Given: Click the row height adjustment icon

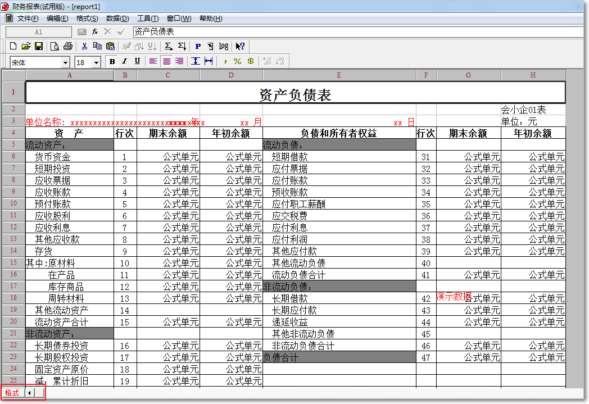Looking at the screenshot, I should click(196, 62).
